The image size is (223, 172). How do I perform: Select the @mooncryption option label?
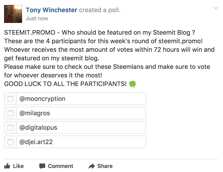coord(42,99)
